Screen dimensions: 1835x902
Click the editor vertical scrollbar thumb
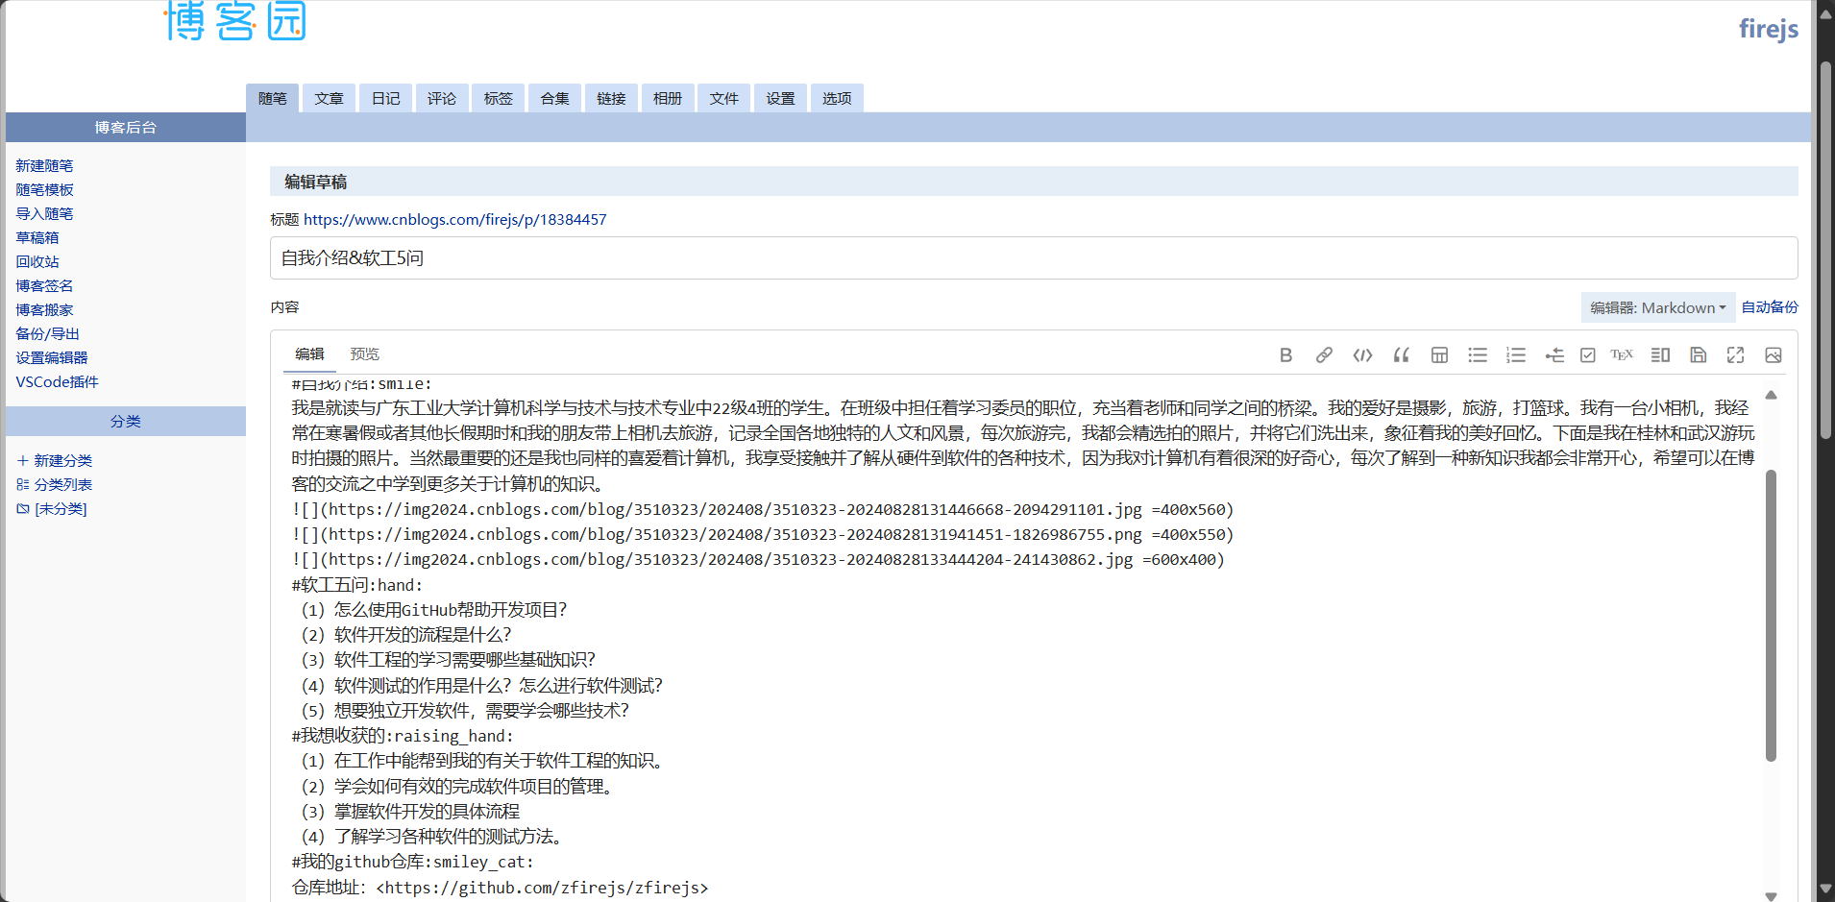click(1771, 615)
